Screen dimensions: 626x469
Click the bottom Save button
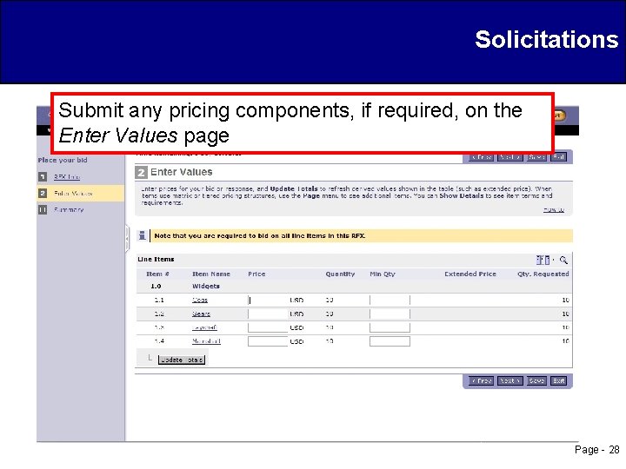[536, 381]
